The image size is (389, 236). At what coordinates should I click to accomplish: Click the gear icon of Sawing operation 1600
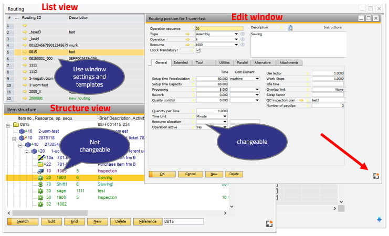click(40, 178)
